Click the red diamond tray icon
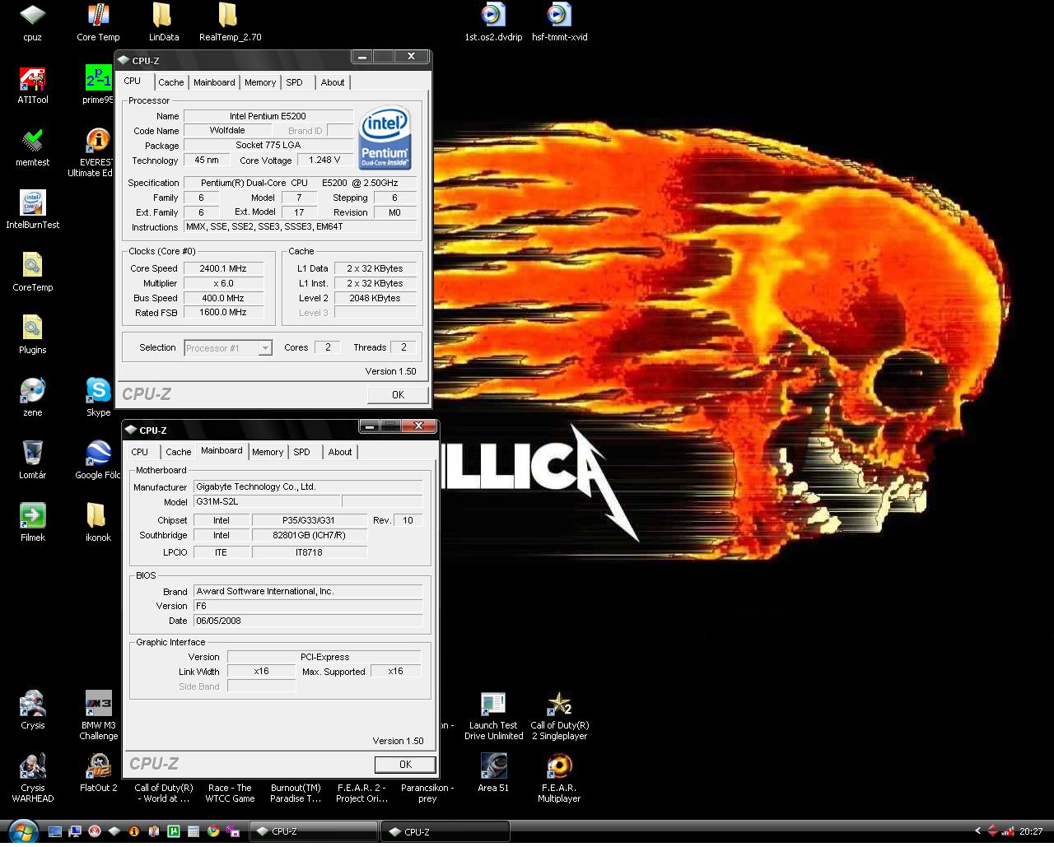 (x=993, y=831)
